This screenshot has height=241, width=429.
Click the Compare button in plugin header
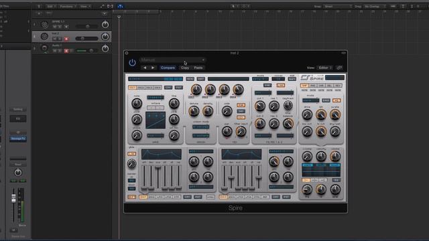pyautogui.click(x=168, y=68)
